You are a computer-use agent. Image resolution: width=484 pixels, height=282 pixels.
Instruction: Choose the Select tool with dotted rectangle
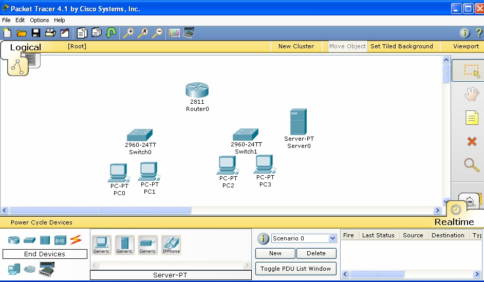tap(472, 71)
